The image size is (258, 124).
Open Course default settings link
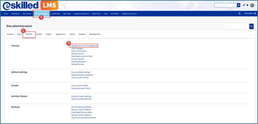click(x=81, y=72)
